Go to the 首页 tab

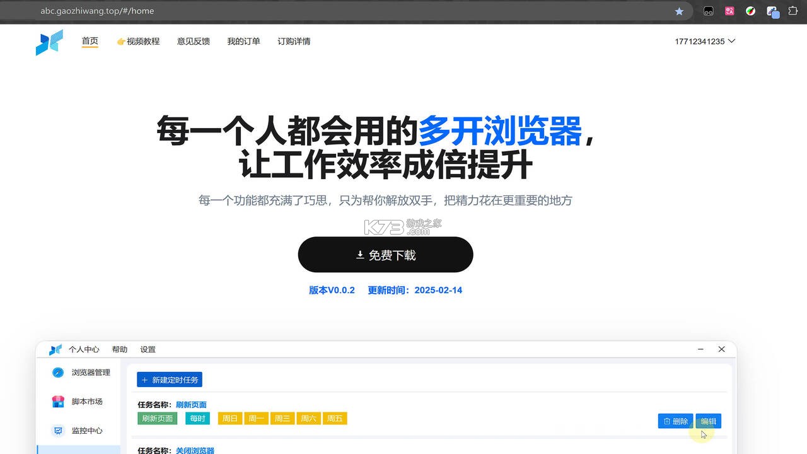(90, 42)
